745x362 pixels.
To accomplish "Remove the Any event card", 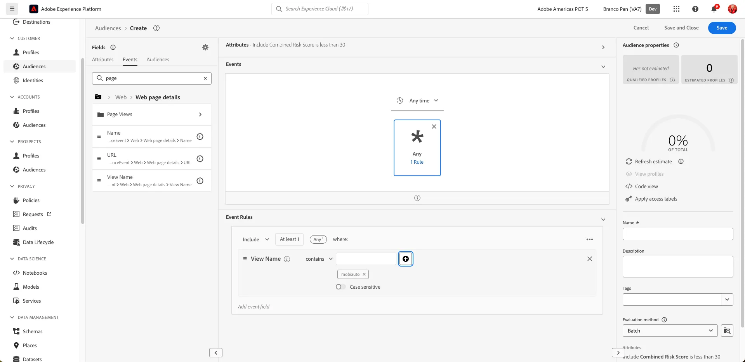I will pos(434,126).
